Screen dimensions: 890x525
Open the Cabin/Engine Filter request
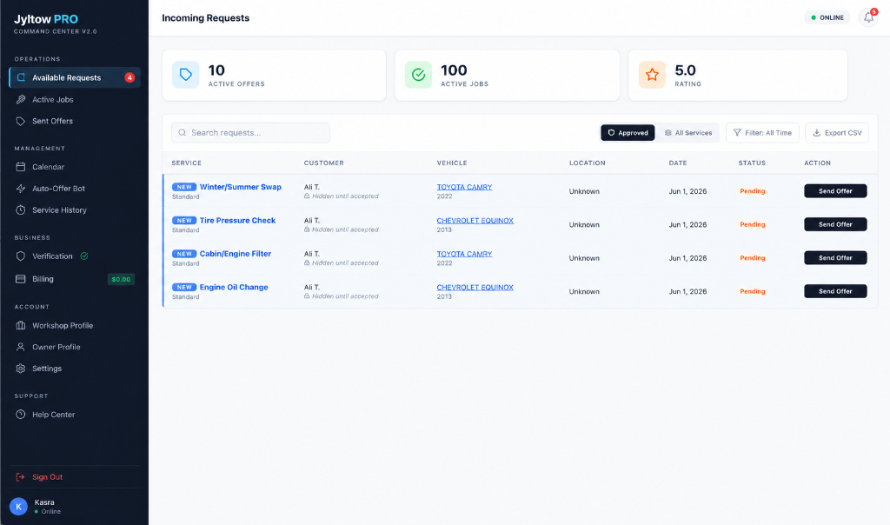click(x=236, y=254)
